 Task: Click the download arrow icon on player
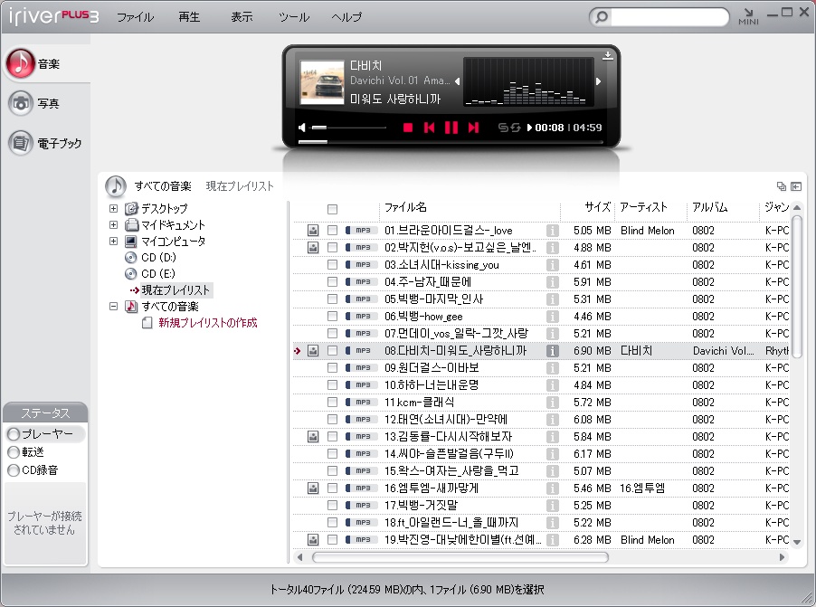pyautogui.click(x=607, y=56)
